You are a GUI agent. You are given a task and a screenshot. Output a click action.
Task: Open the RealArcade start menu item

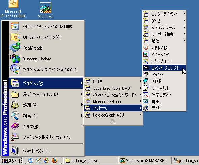click(46, 48)
